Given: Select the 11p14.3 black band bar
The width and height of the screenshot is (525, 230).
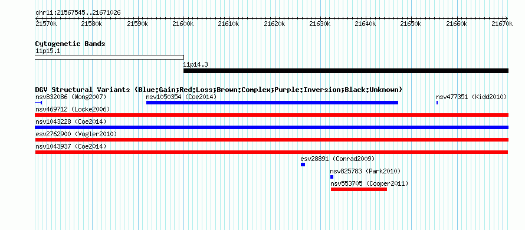Looking at the screenshot, I should [x=346, y=71].
